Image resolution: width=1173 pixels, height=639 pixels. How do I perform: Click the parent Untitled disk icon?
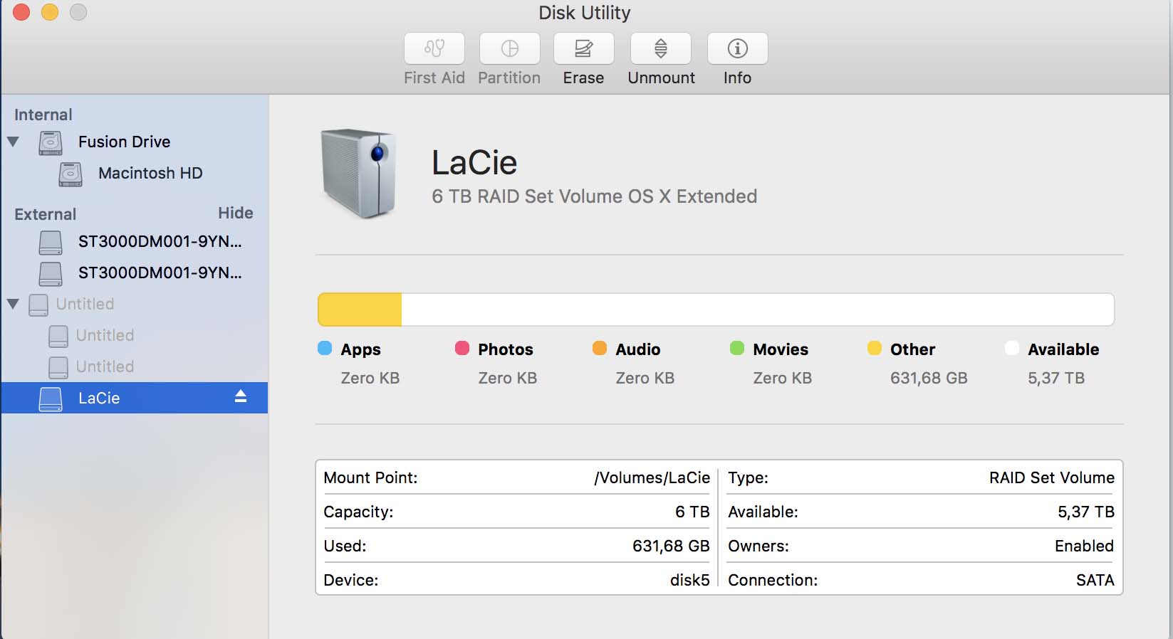(38, 305)
